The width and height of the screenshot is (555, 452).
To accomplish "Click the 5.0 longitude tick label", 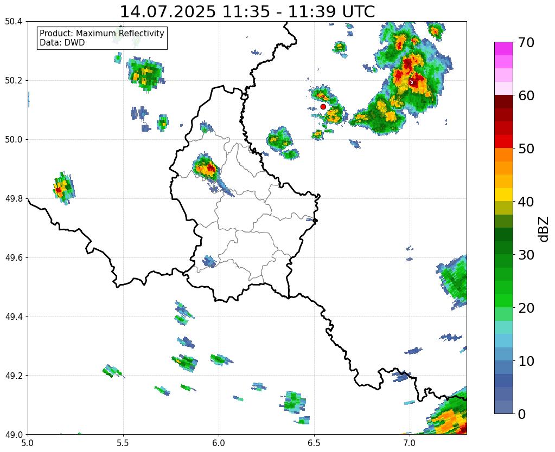I will point(28,443).
